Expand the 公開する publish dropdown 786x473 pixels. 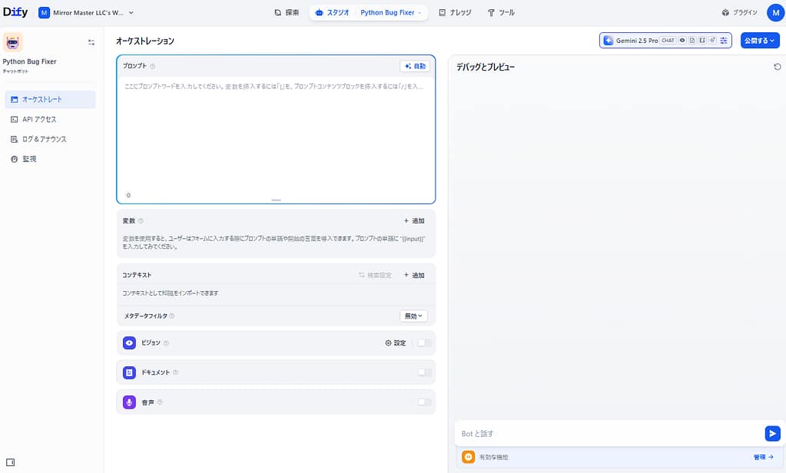tap(759, 41)
